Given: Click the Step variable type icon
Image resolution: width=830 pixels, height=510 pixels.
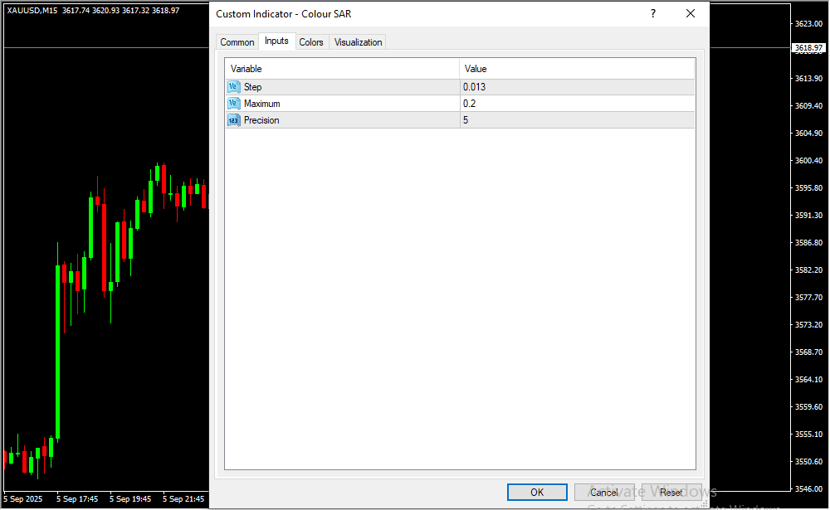Looking at the screenshot, I should [x=233, y=87].
